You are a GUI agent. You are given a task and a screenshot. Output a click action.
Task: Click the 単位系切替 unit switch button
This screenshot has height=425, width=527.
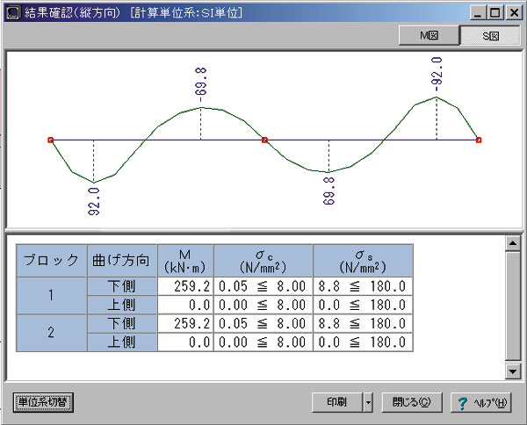(43, 403)
